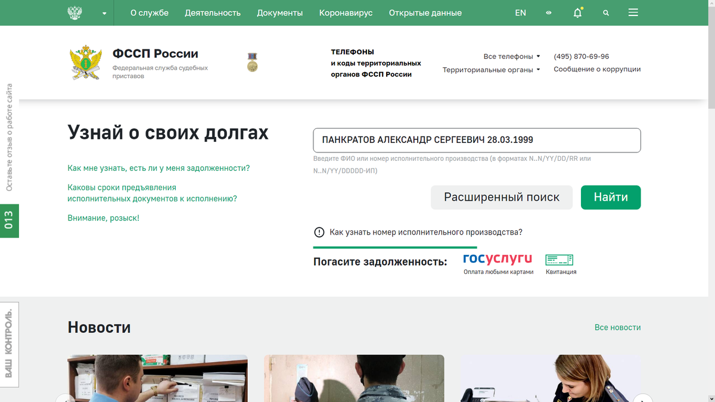Open Как мне узнать, есть ли задолженности link

158,169
